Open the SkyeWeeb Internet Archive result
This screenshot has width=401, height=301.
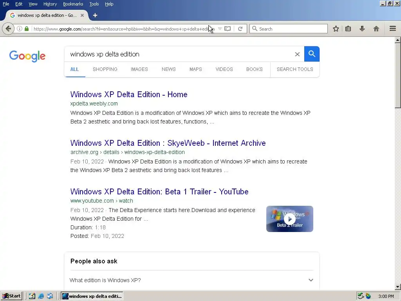168,143
